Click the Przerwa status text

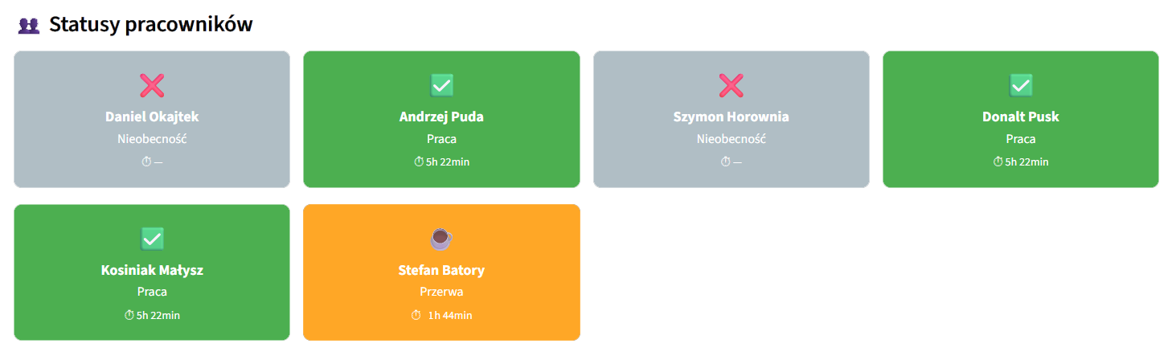441,292
